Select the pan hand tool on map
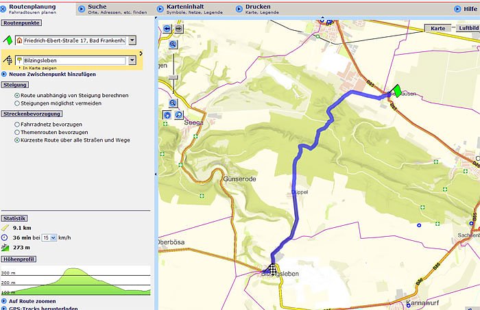Image resolution: width=480 pixels, height=310 pixels. click(168, 115)
